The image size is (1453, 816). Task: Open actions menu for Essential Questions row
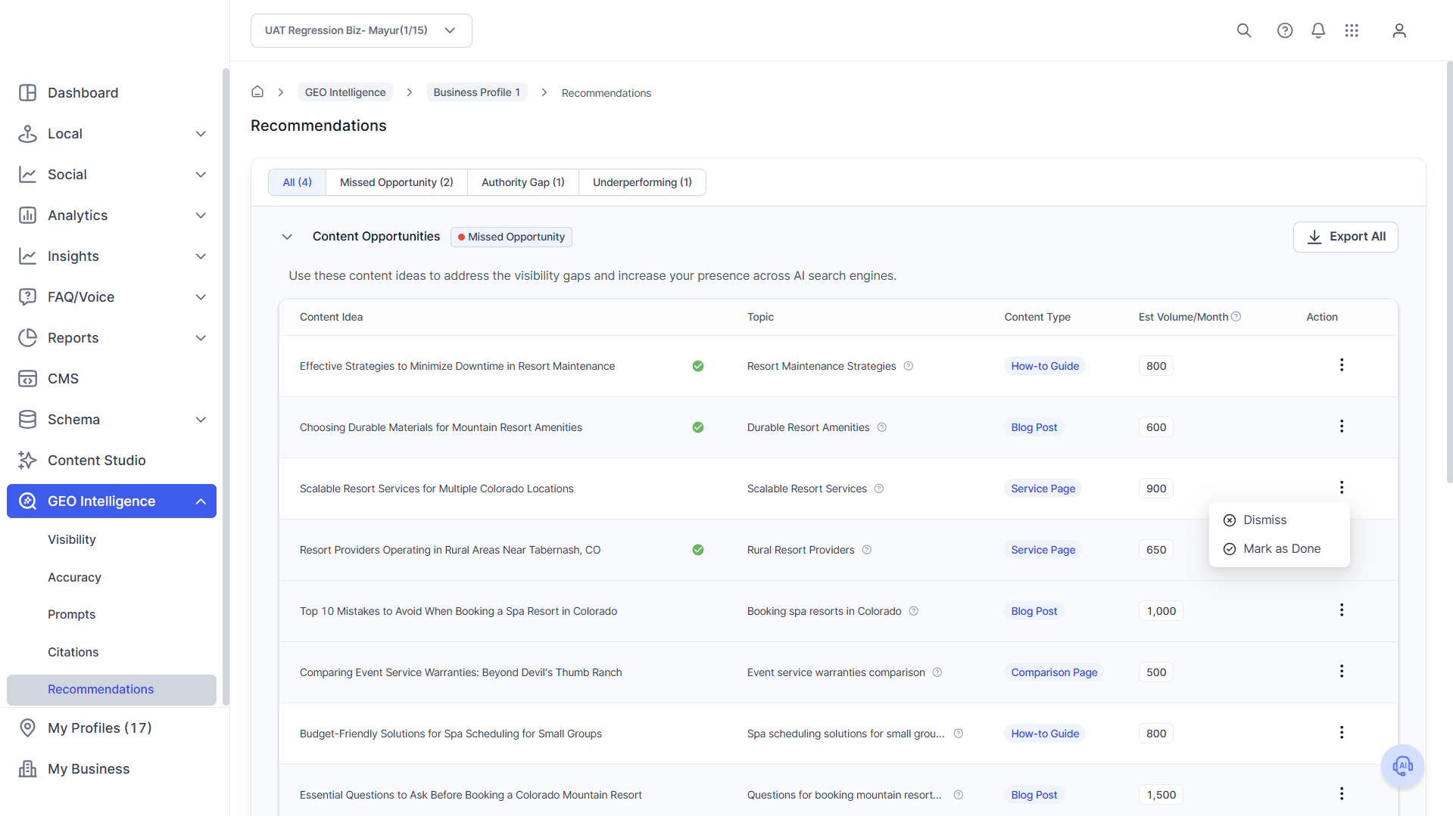tap(1342, 794)
